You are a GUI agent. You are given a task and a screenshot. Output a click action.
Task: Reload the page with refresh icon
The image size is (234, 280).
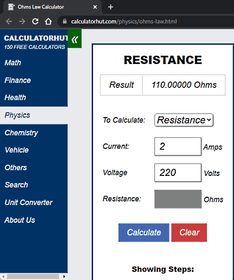(x=35, y=21)
